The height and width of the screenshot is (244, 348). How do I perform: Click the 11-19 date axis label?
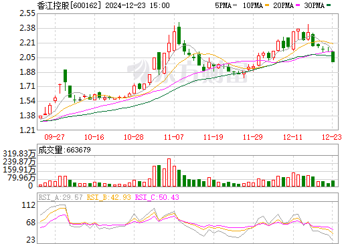coord(213,137)
